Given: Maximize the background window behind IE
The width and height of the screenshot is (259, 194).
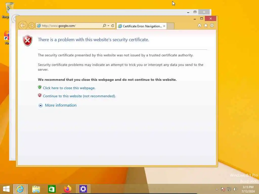Looking at the screenshot, I should click(x=195, y=12).
